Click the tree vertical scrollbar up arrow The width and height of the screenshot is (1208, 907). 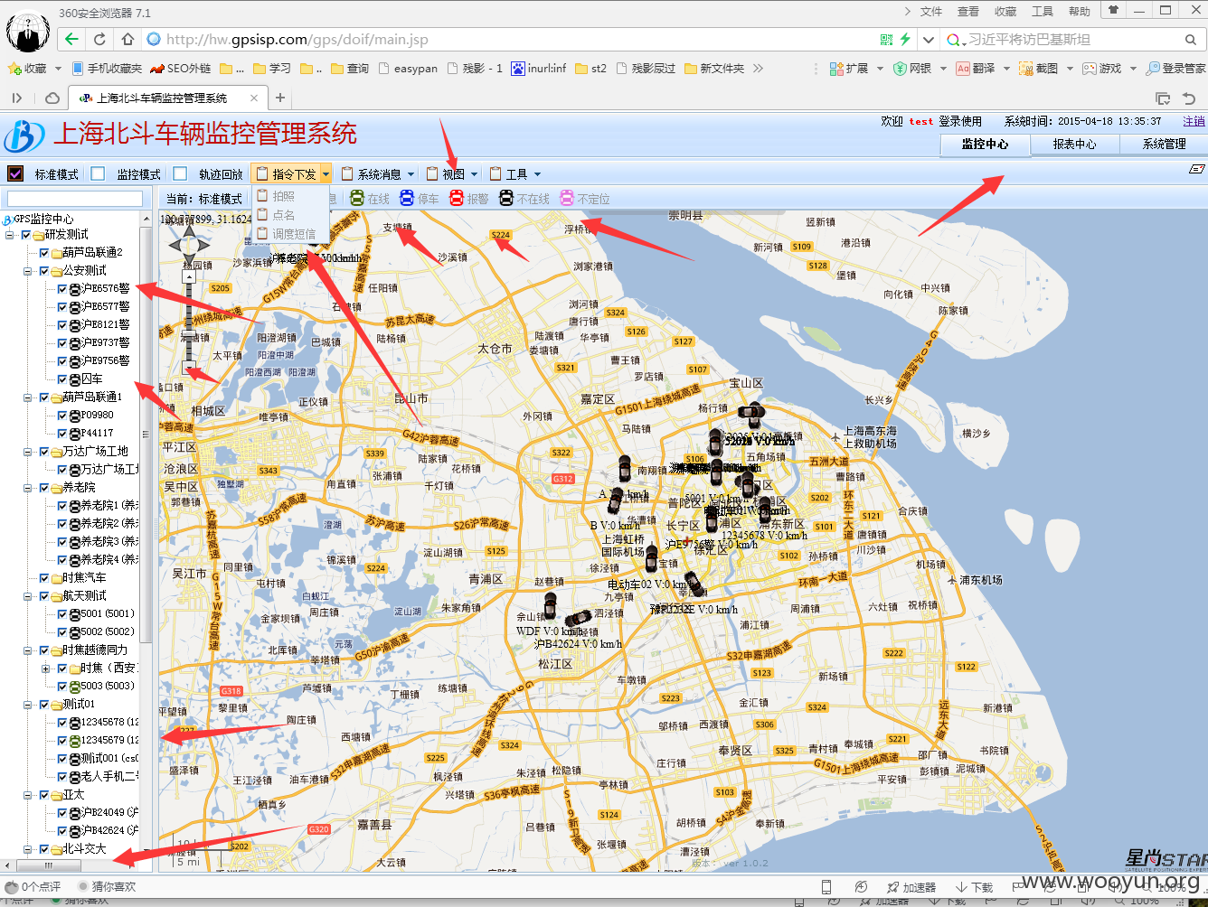(x=146, y=220)
